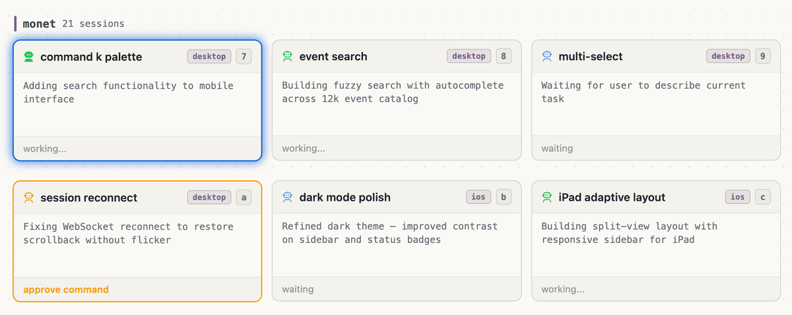Image resolution: width=792 pixels, height=315 pixels.
Task: Open the event search session title
Action: pos(333,57)
